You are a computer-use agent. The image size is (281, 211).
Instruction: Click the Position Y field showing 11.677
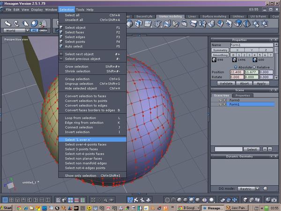click(251, 72)
